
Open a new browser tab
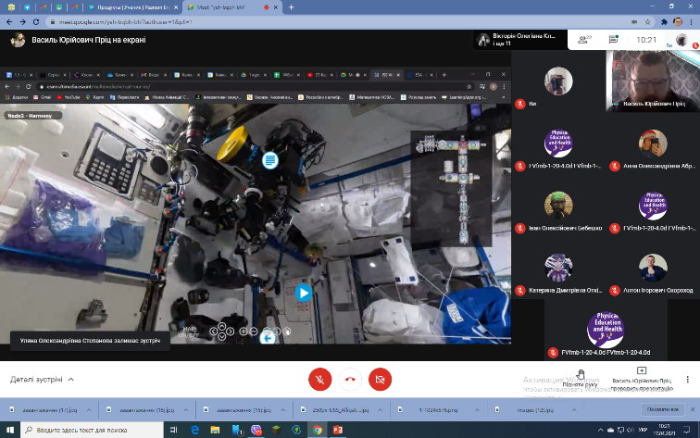click(291, 6)
